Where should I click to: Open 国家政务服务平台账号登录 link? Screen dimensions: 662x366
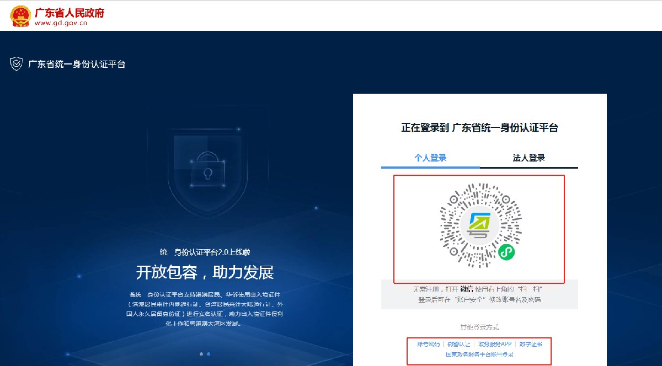click(x=479, y=354)
